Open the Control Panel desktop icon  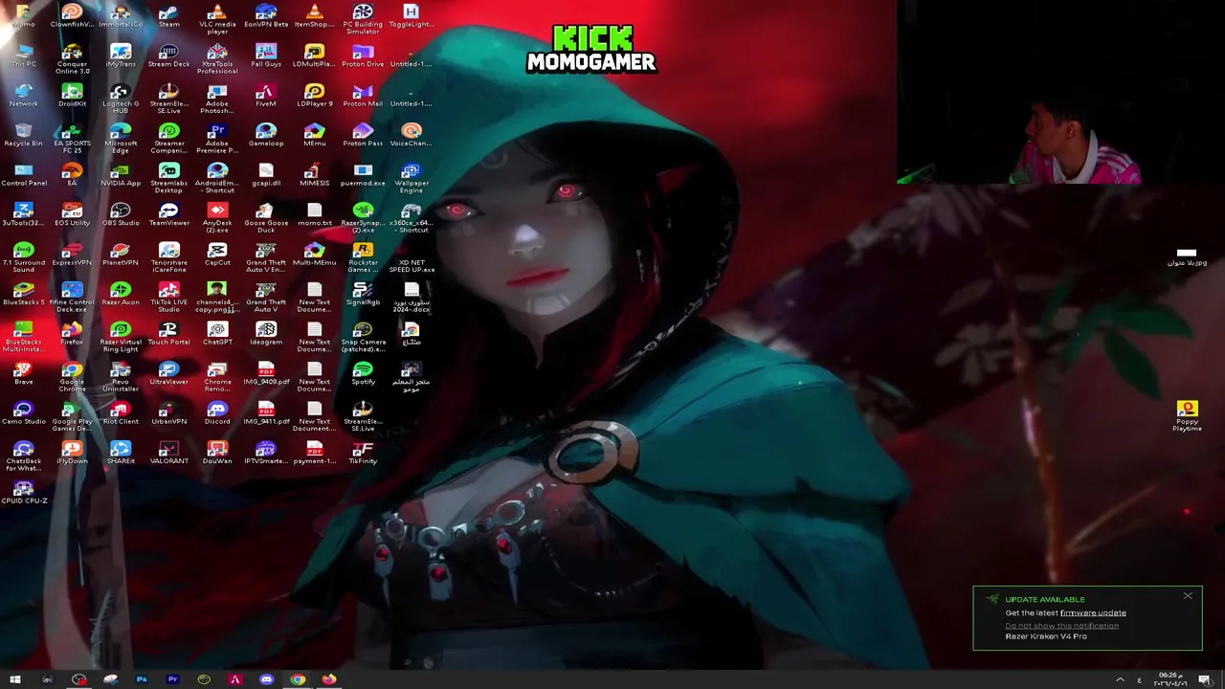[24, 175]
